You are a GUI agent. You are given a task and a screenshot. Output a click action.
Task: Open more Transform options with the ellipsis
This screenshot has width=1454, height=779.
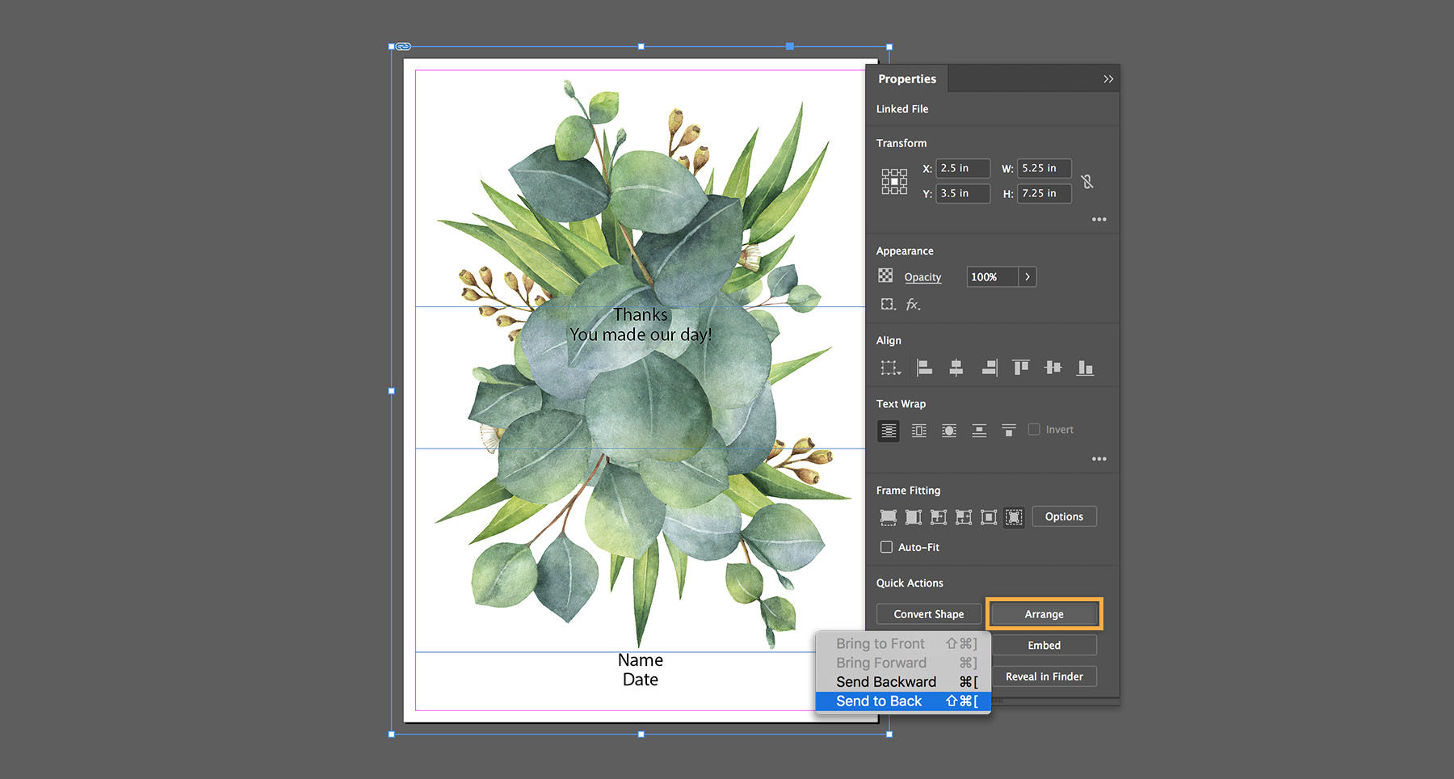(x=1099, y=219)
